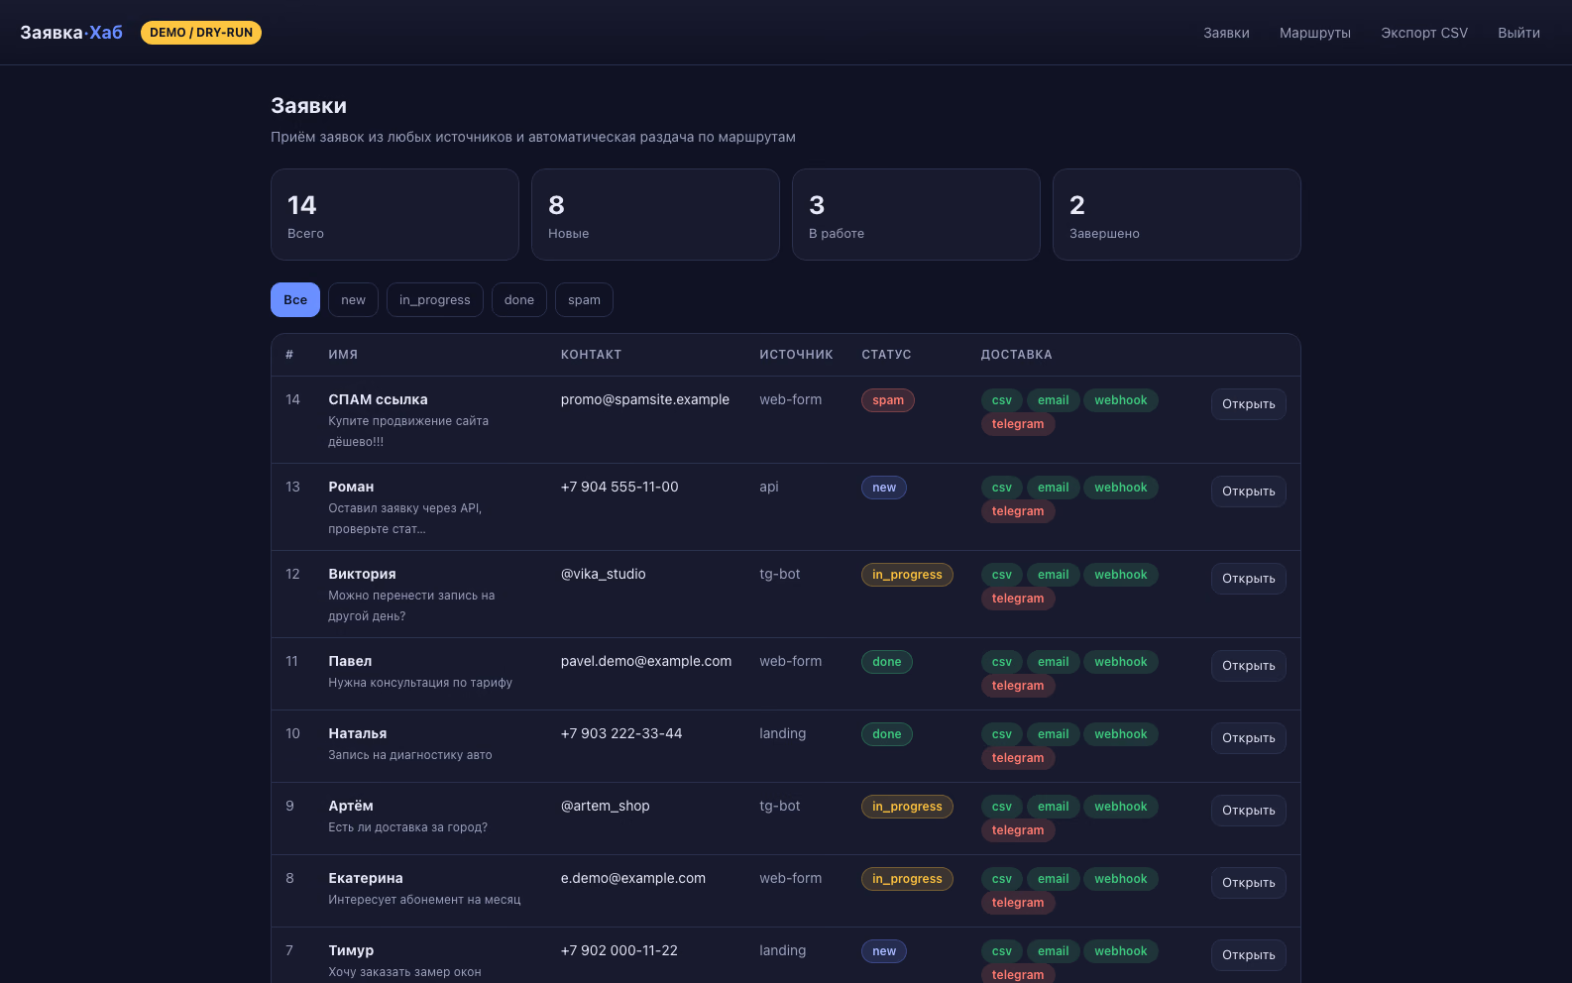Click the Всего 14 stat card

pyautogui.click(x=394, y=215)
